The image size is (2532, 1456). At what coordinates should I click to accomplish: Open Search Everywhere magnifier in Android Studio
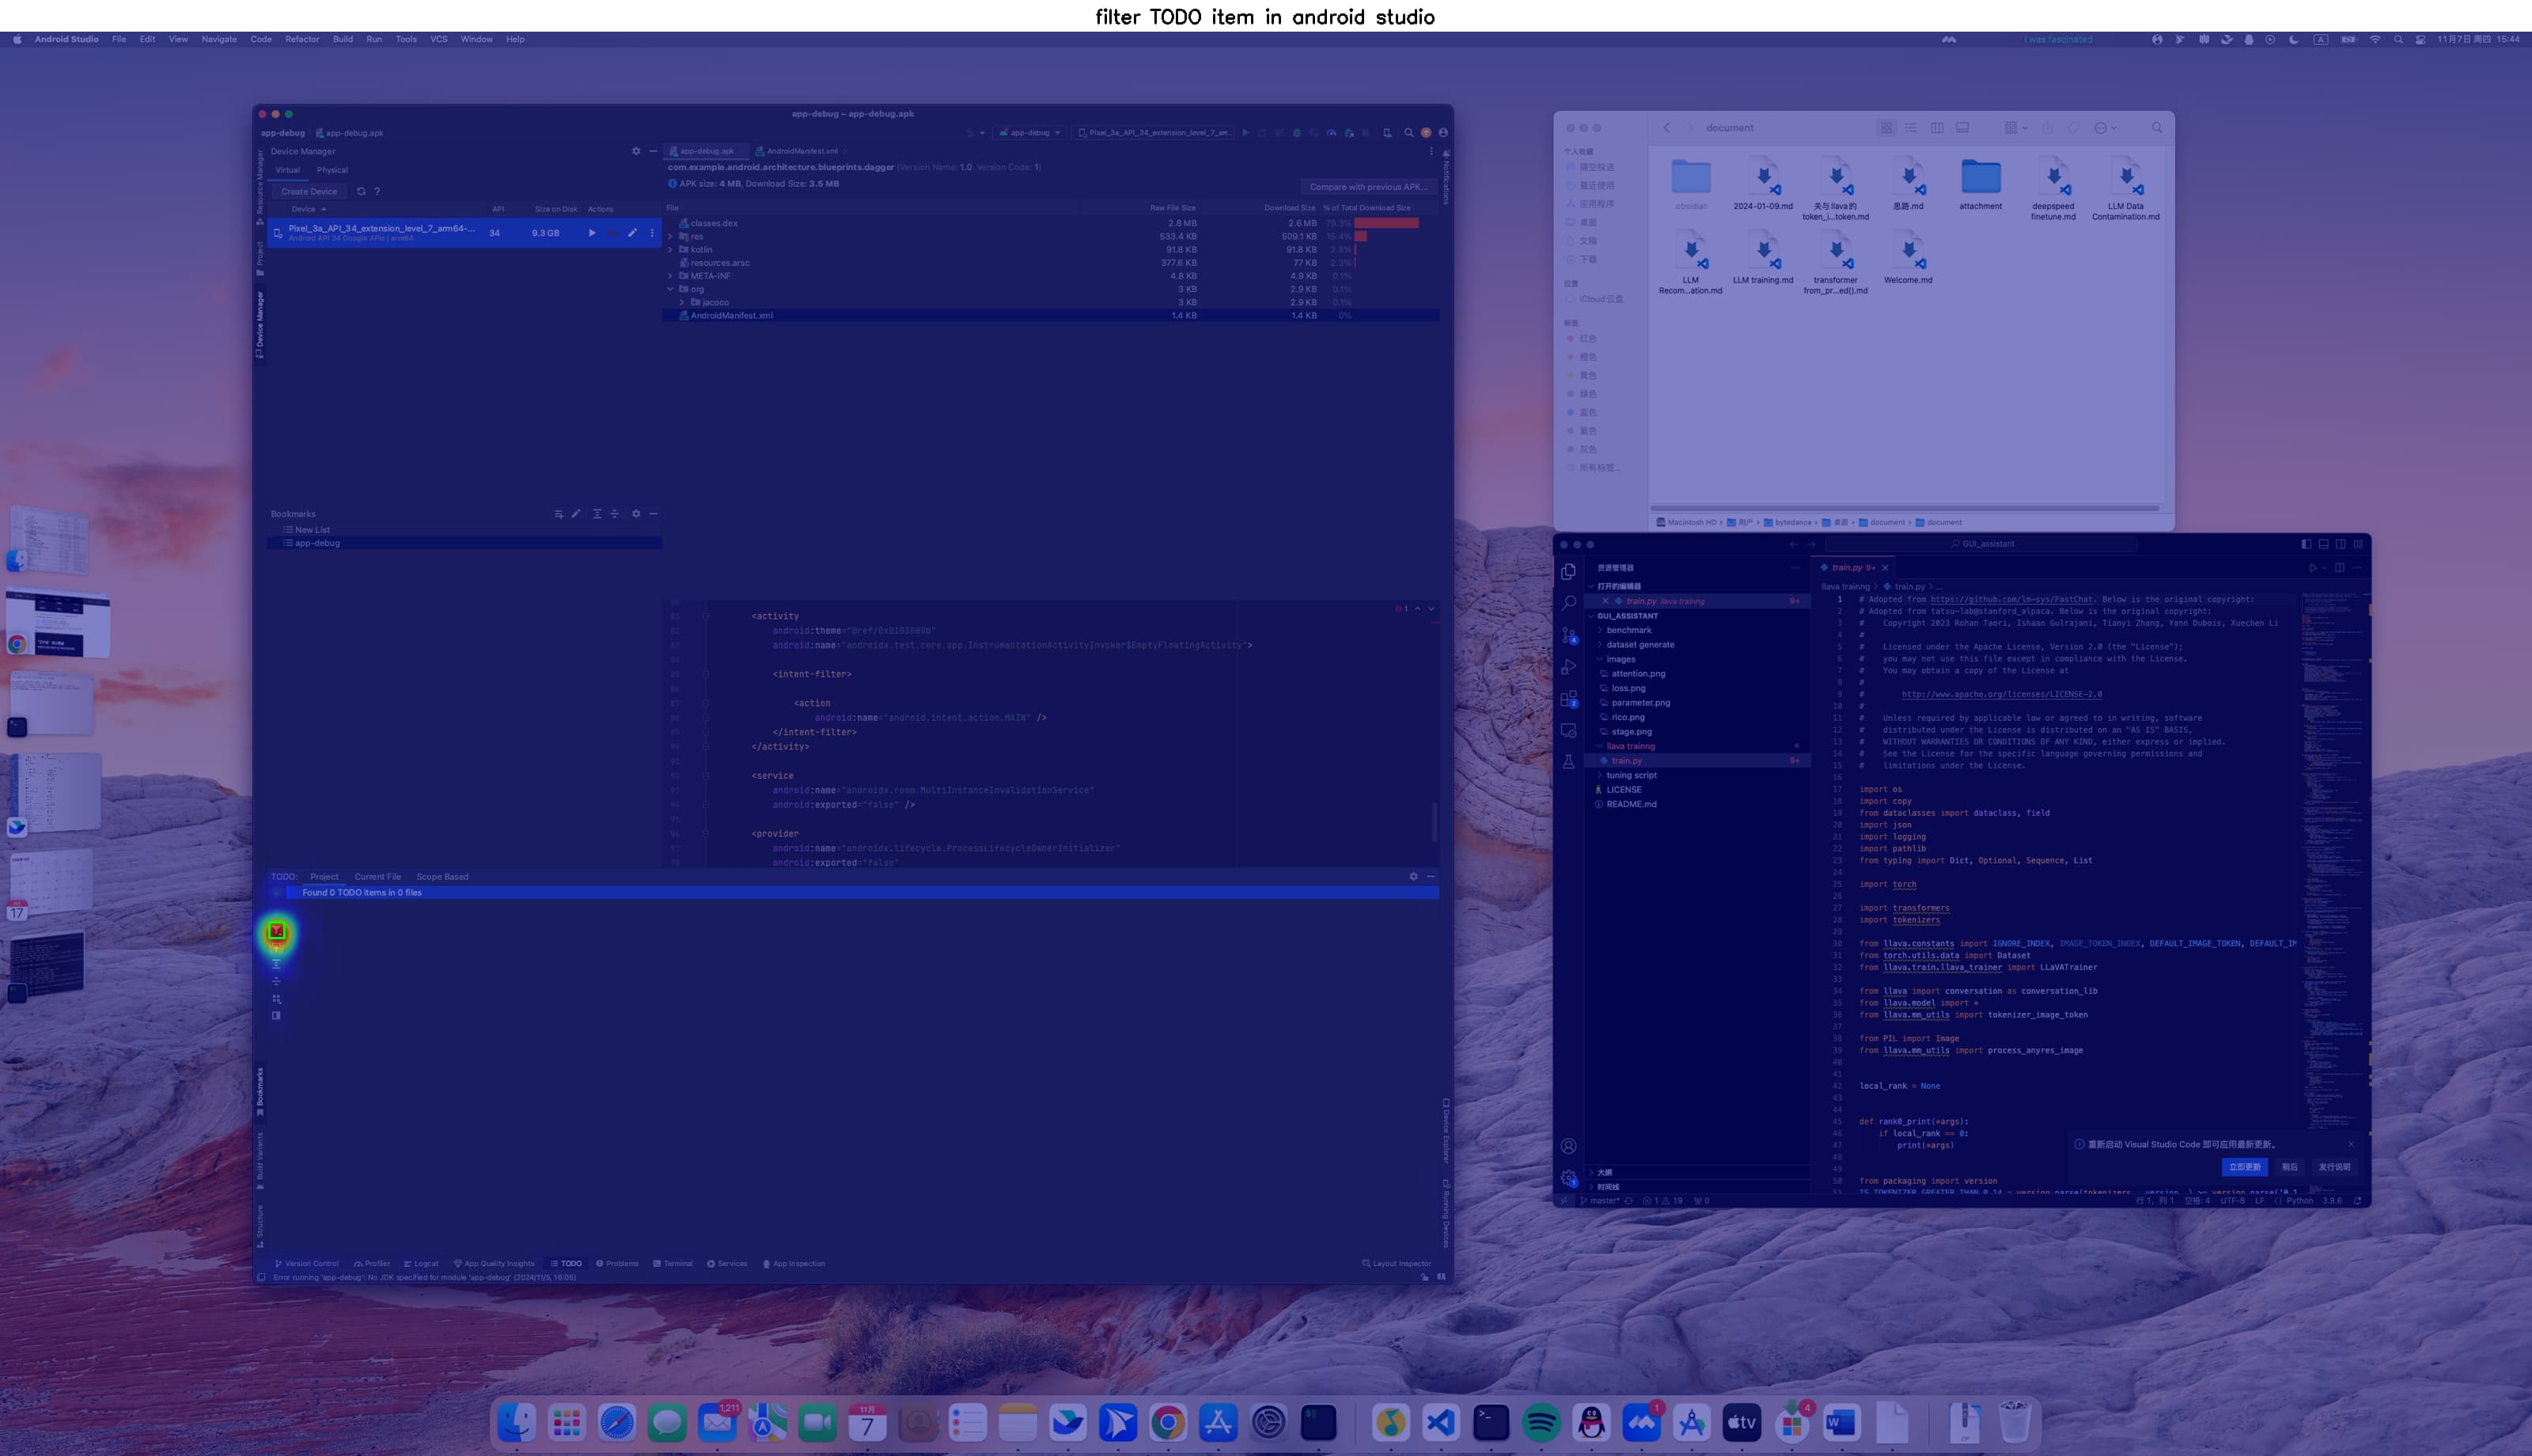pos(1408,132)
